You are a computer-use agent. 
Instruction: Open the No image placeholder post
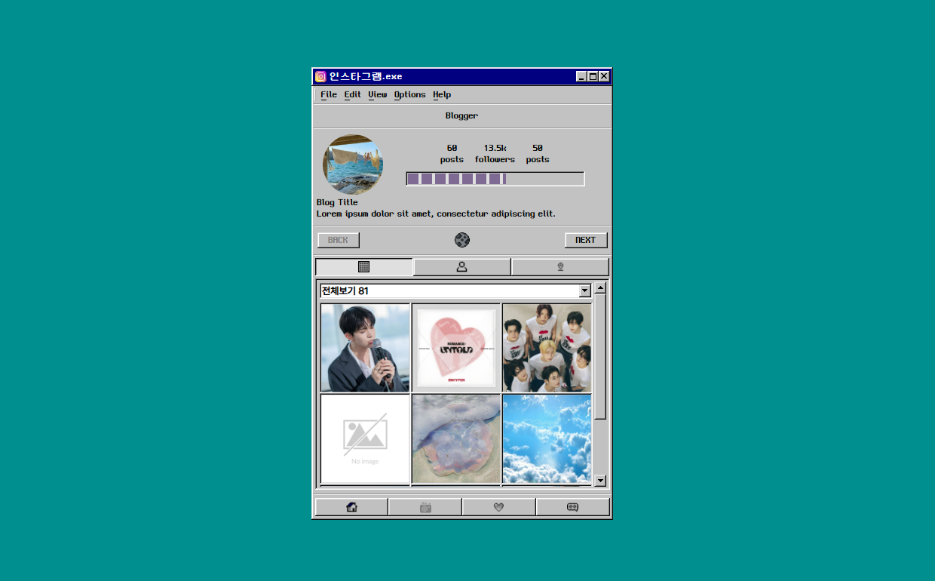(365, 438)
